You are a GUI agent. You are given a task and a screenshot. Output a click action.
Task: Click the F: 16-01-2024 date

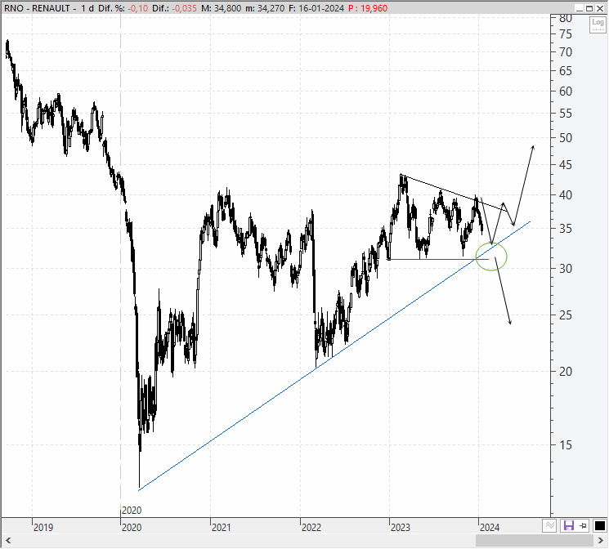click(x=316, y=8)
